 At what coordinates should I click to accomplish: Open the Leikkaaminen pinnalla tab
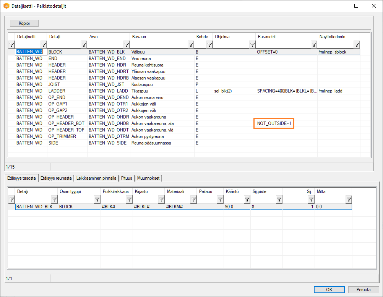tap(96, 178)
